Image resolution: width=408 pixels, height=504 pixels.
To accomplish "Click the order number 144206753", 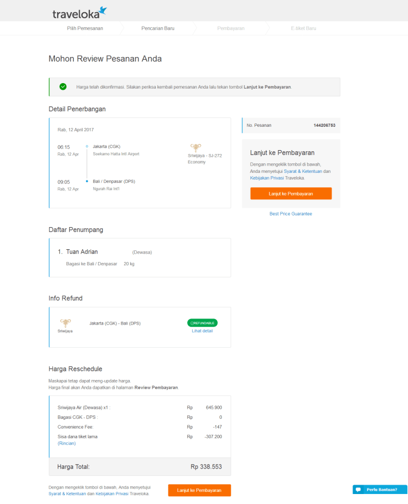I will click(324, 126).
